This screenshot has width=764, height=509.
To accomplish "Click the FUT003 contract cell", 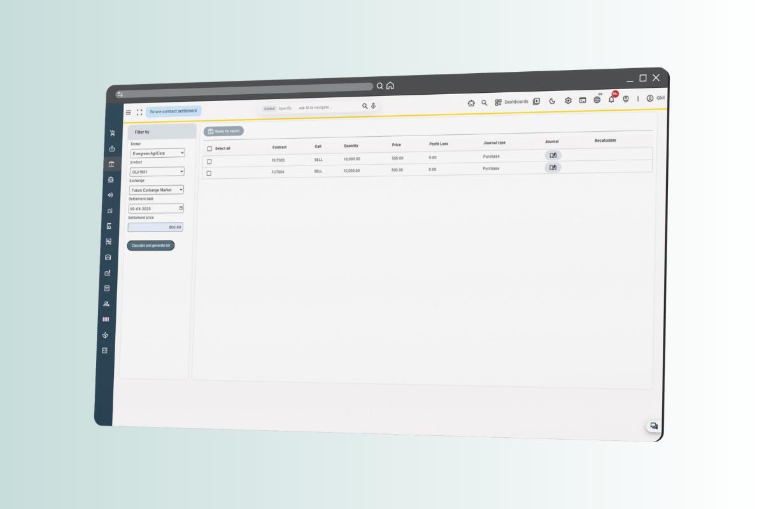I will 278,160.
